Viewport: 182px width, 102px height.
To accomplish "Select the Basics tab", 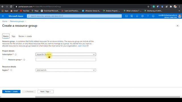I will pyautogui.click(x=6, y=36).
